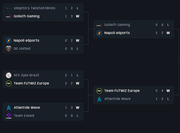This screenshot has width=180, height=133.
Task: Click the Team FUTWIZ Europe logo in quarterfinal
Action: click(9, 83)
